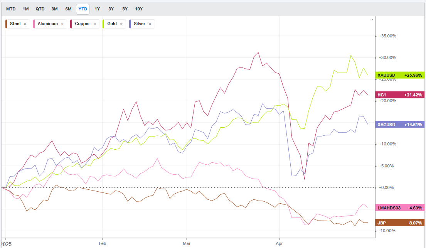Image resolution: width=426 pixels, height=248 pixels.
Task: Click the Copper legend chip label
Action: pos(83,24)
